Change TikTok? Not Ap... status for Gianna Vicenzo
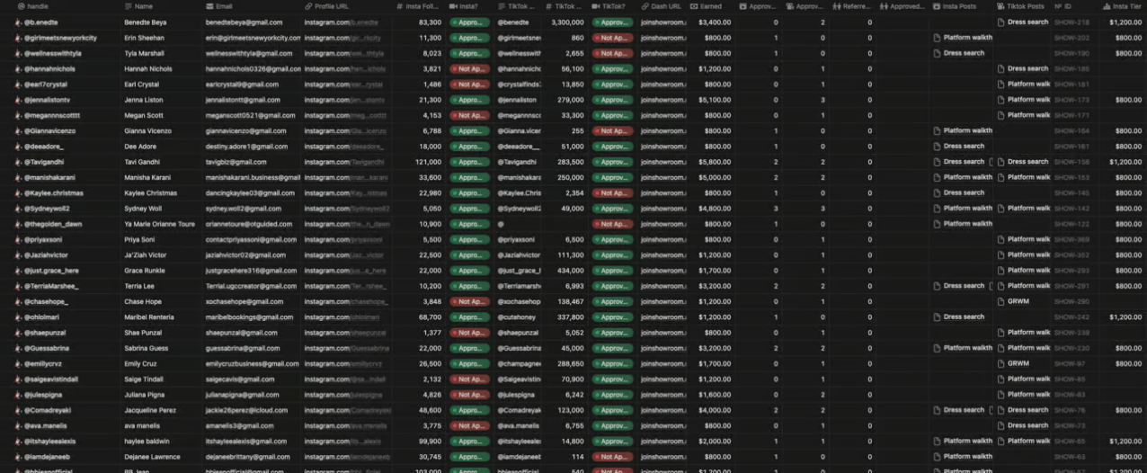This screenshot has width=1147, height=473. coord(612,130)
